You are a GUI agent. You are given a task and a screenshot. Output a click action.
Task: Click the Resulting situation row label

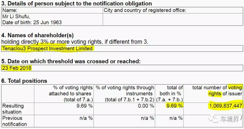(13, 109)
